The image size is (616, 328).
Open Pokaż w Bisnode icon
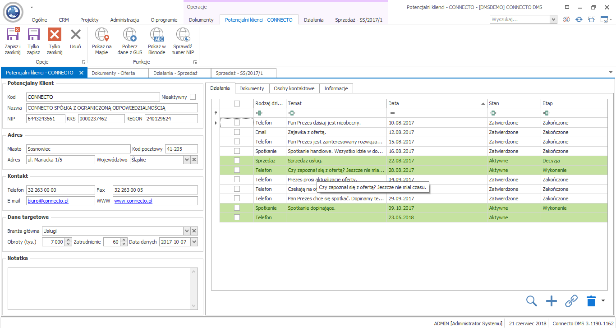[x=156, y=35]
